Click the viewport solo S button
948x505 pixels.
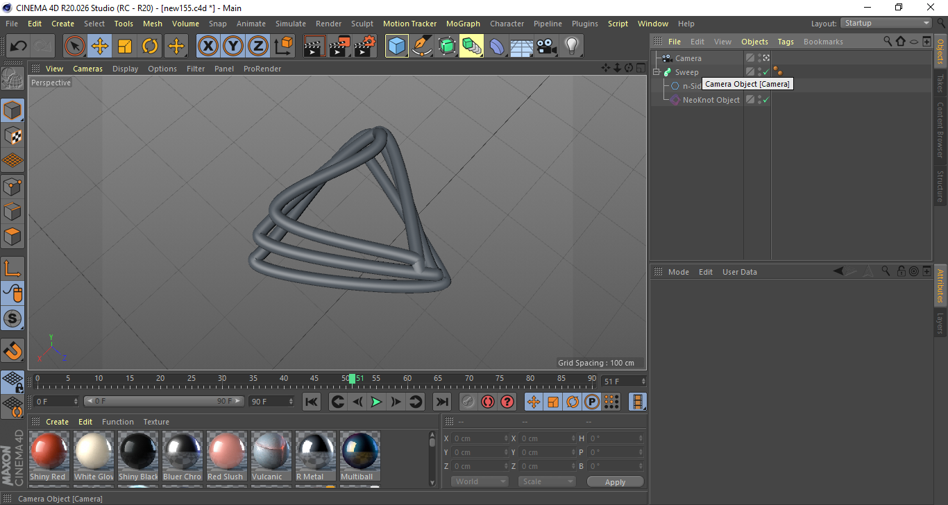[12, 319]
